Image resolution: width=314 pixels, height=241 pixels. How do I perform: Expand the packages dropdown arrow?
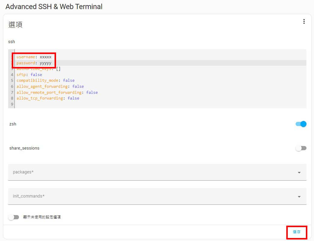pyautogui.click(x=299, y=173)
